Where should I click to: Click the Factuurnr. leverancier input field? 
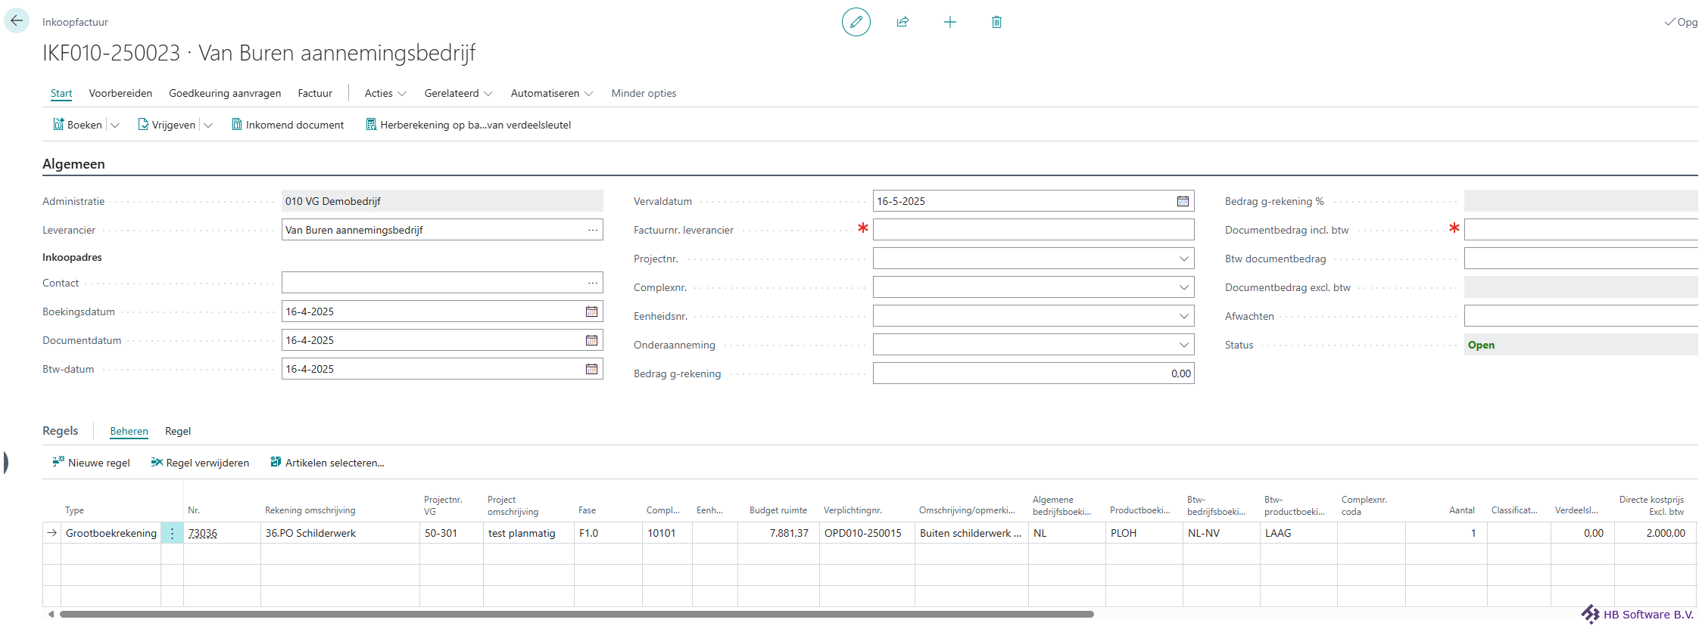tap(1033, 230)
